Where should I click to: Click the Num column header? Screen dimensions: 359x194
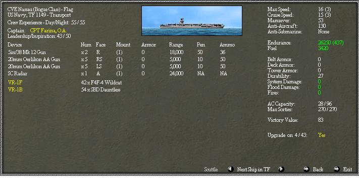(x=86, y=44)
